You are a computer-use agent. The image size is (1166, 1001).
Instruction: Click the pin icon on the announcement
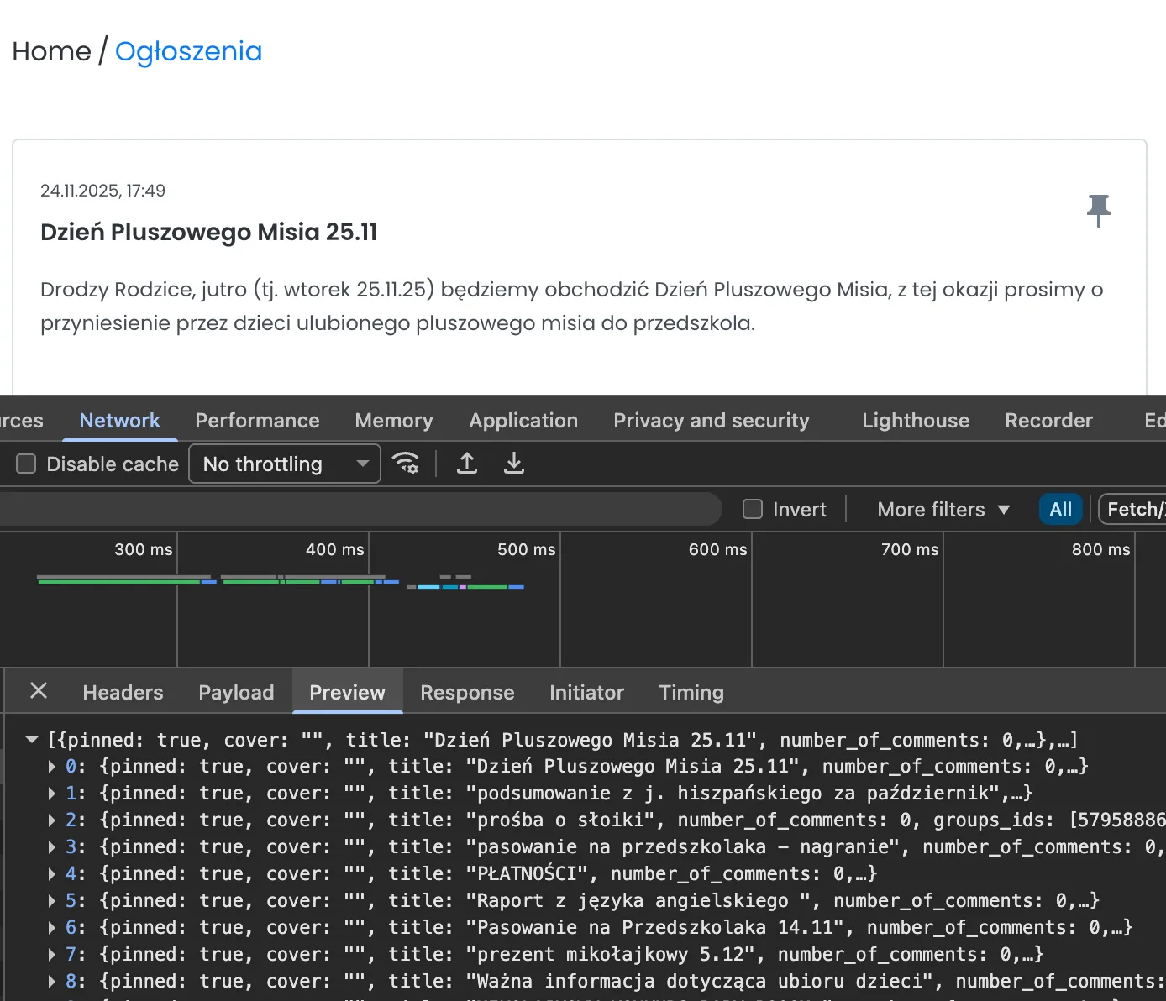tap(1098, 210)
